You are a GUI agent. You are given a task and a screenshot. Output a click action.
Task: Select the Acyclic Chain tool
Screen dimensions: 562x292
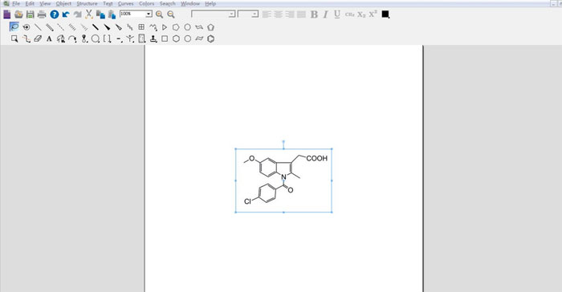pos(153,27)
